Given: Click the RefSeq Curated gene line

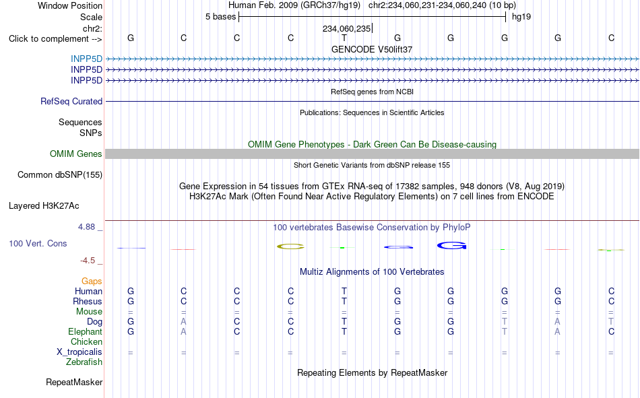Looking at the screenshot, I should [372, 101].
